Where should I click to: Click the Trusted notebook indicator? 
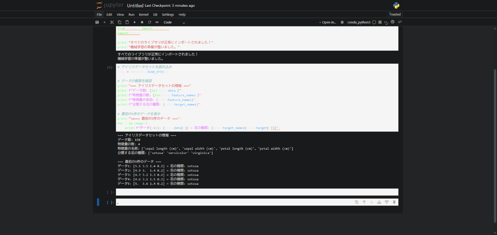(x=395, y=15)
